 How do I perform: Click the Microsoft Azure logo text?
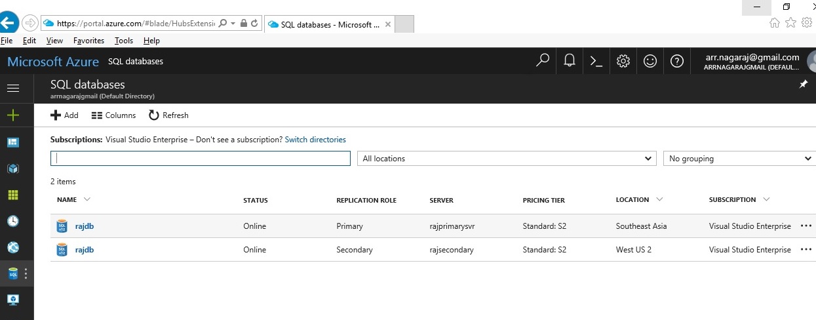[53, 62]
